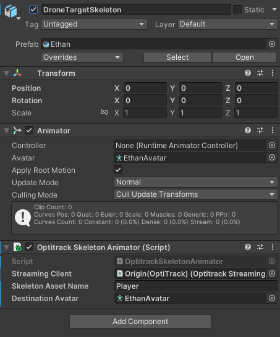
Task: Uncheck Apply Root Motion
Action: coord(118,170)
